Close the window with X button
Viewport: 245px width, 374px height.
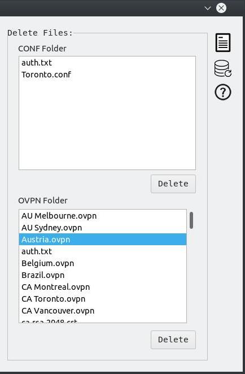pos(221,8)
